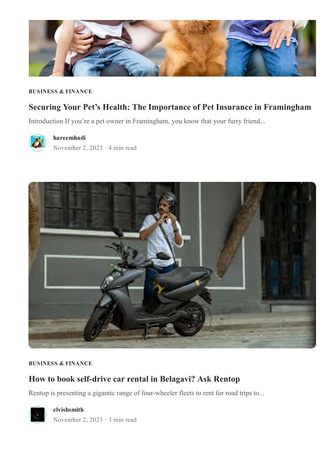Click the word Framingham in the headline
Viewport: 335px width, 474px height.
(x=287, y=107)
